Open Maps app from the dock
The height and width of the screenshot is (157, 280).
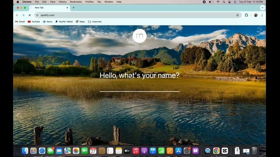pos(67,151)
